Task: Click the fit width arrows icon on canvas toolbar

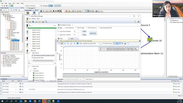Action: [58, 11]
